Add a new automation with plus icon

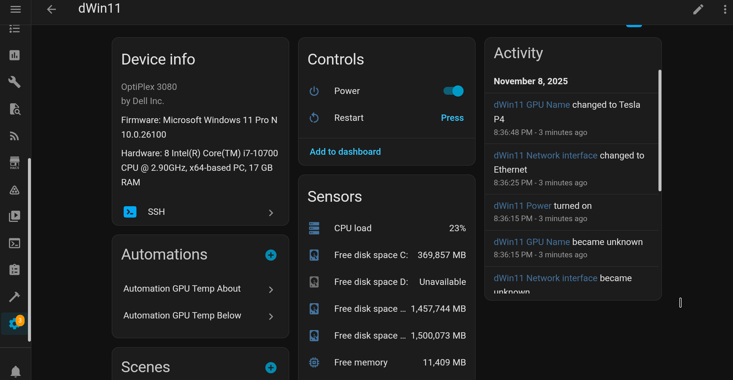[271, 255]
